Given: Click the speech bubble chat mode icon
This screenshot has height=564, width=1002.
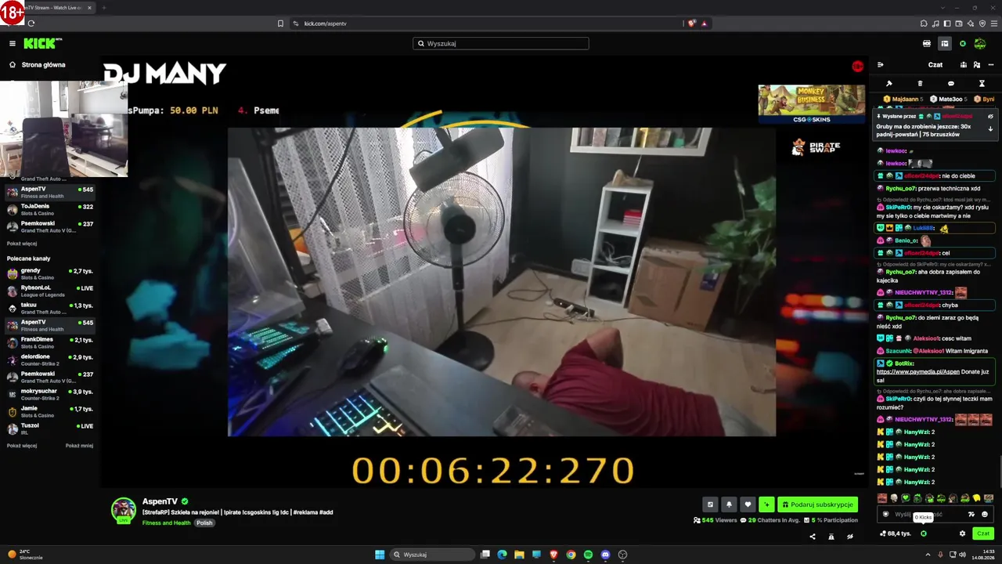Looking at the screenshot, I should [x=951, y=83].
